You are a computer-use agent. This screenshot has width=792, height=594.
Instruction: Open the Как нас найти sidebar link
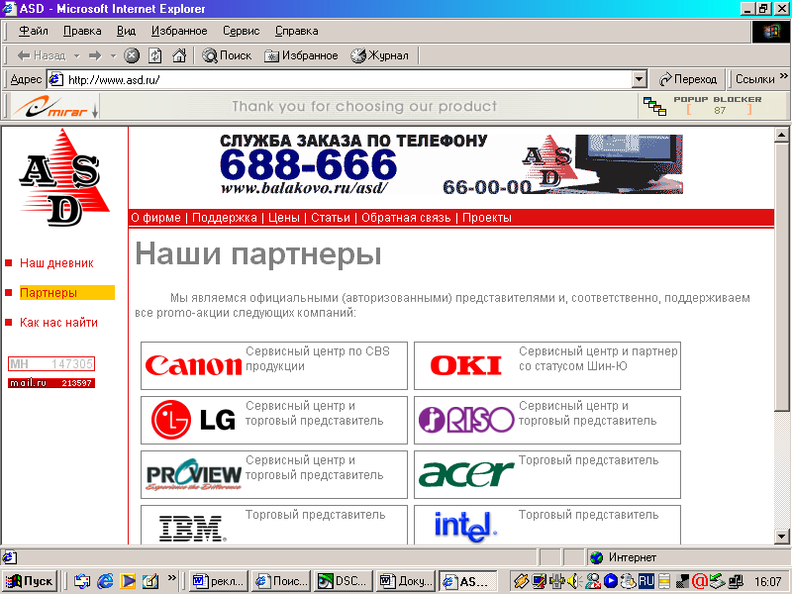point(58,323)
